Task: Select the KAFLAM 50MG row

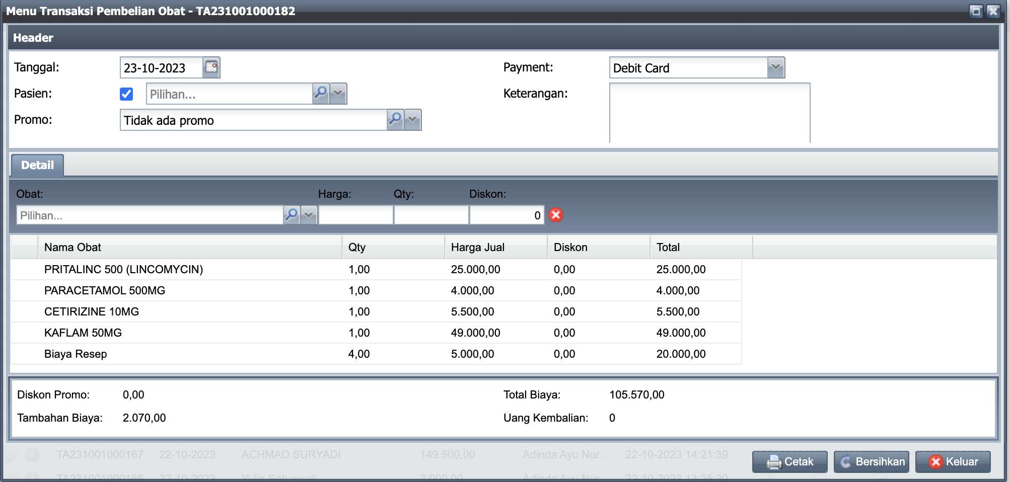Action: (x=83, y=333)
